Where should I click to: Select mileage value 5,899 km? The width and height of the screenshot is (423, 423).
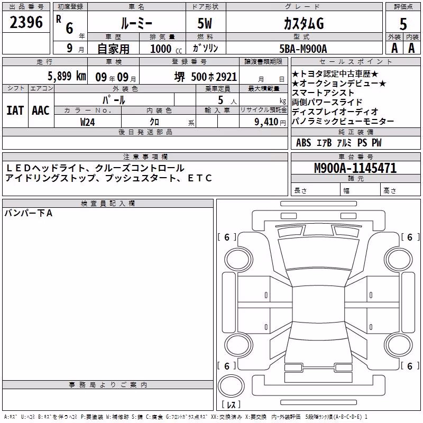[67, 76]
